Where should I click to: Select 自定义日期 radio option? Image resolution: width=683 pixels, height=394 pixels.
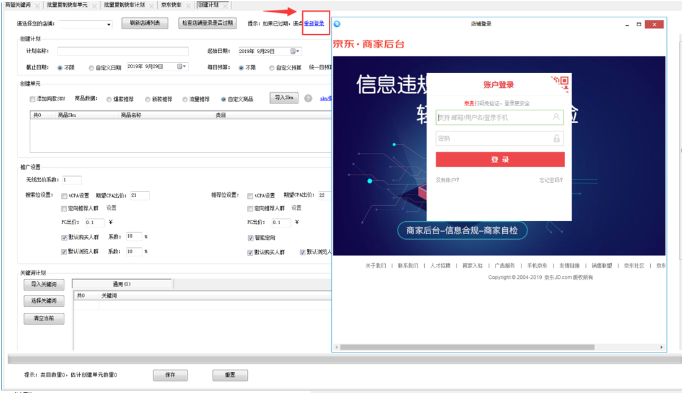91,68
